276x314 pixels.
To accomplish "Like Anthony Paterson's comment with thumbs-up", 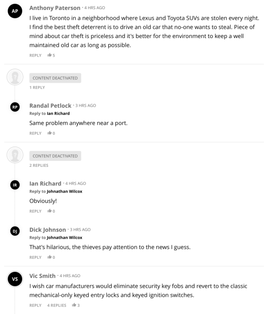I will pos(50,55).
